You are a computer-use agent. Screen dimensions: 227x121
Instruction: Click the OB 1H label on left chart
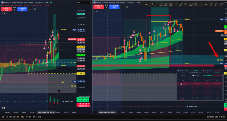73,86
